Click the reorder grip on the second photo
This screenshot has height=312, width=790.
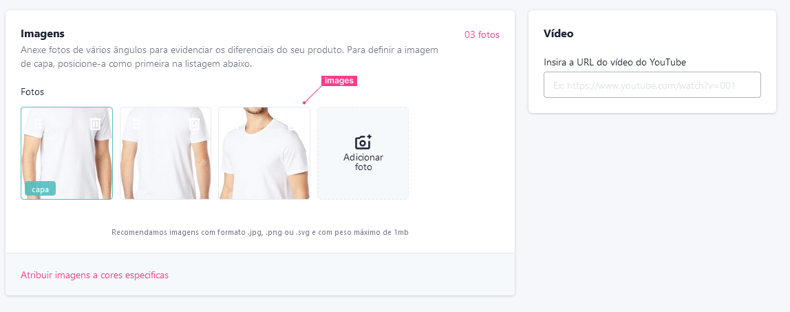click(137, 124)
